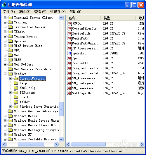Open the 帮助(H) menu

click(75, 12)
